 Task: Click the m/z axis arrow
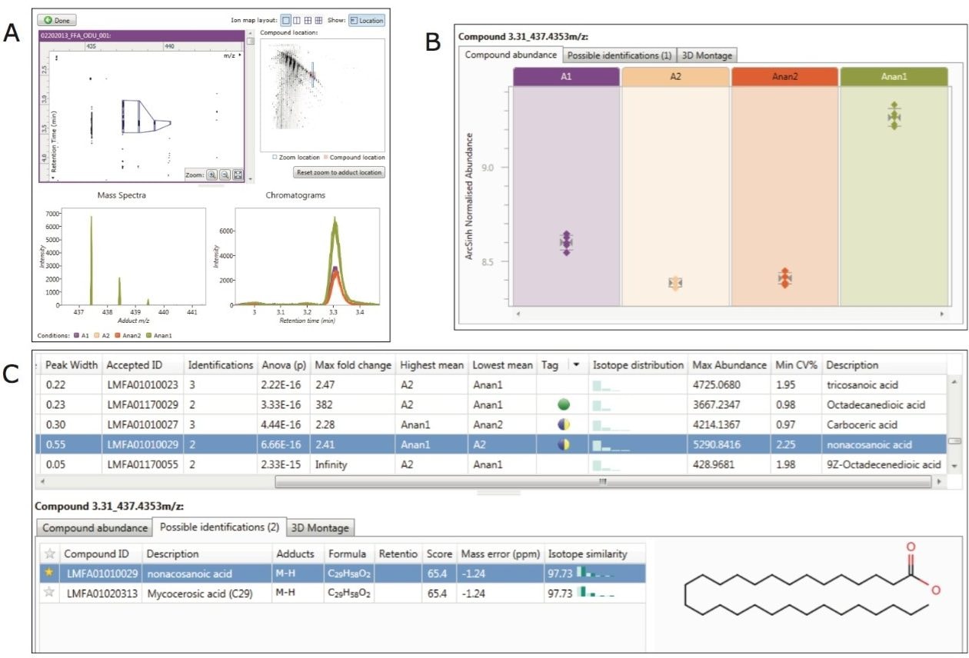click(x=240, y=55)
